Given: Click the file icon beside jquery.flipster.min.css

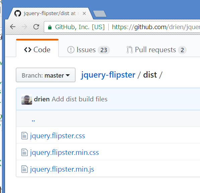Looking at the screenshot, I should (24, 153).
